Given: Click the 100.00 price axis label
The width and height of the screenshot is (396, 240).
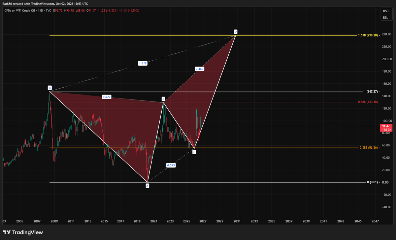Looking at the screenshot, I should pos(387,121).
